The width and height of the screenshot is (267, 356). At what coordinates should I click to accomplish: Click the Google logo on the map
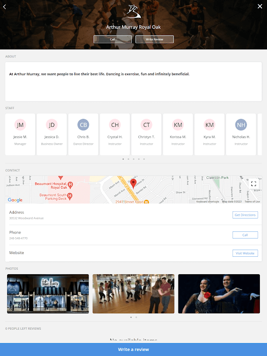[x=15, y=200]
